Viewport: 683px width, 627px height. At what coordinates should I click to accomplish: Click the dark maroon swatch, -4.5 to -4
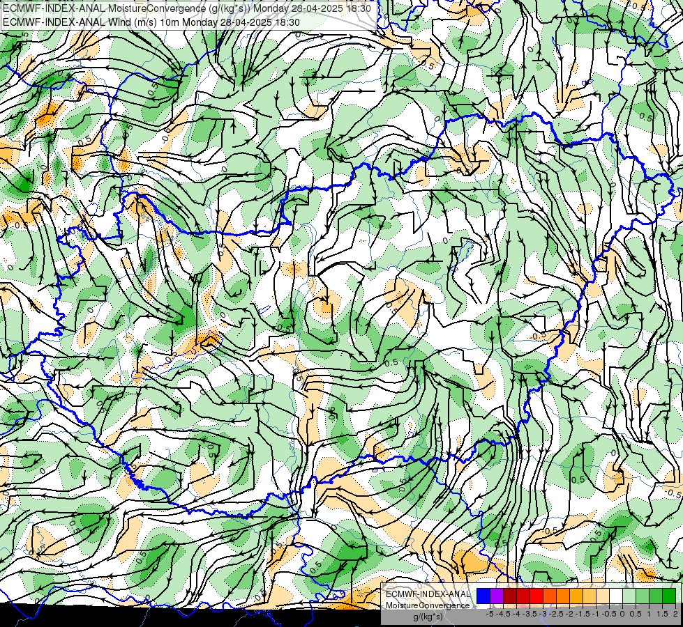510,596
